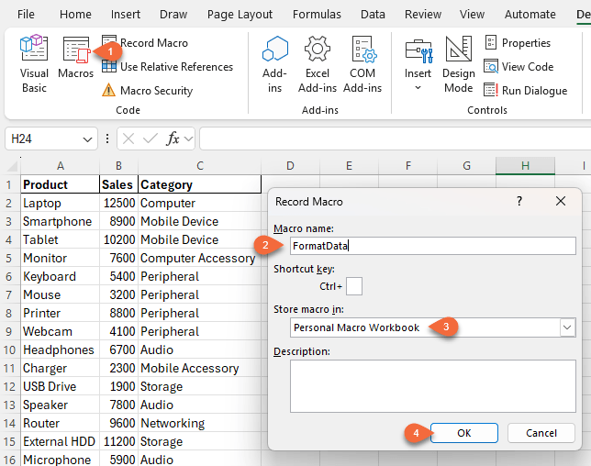Select the Laptop cell

coord(61,203)
